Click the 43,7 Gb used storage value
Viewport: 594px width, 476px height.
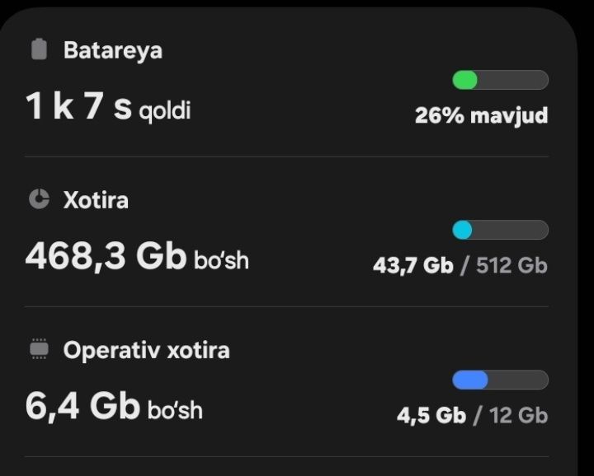coord(412,265)
